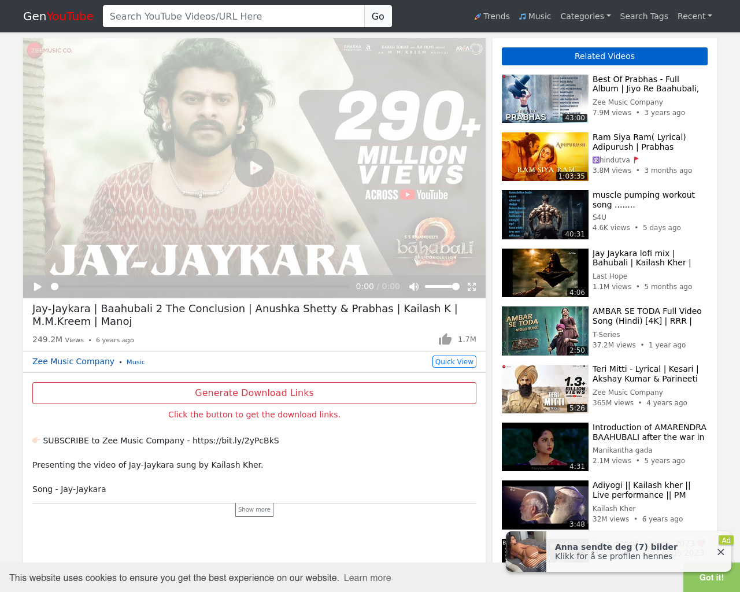Click the large center play button on video
The image size is (740, 592).
pos(254,168)
